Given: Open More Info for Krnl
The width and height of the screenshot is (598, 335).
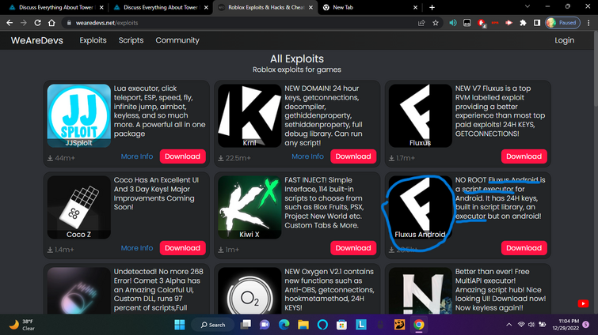Looking at the screenshot, I should (307, 156).
